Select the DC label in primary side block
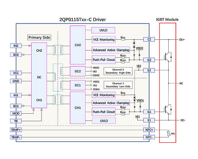Screen dimensions: 198x159 (x=39, y=77)
